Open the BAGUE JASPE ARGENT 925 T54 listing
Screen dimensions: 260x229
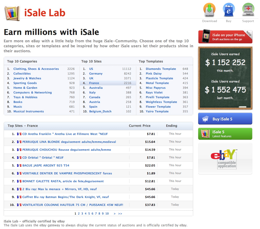[x=46, y=165]
